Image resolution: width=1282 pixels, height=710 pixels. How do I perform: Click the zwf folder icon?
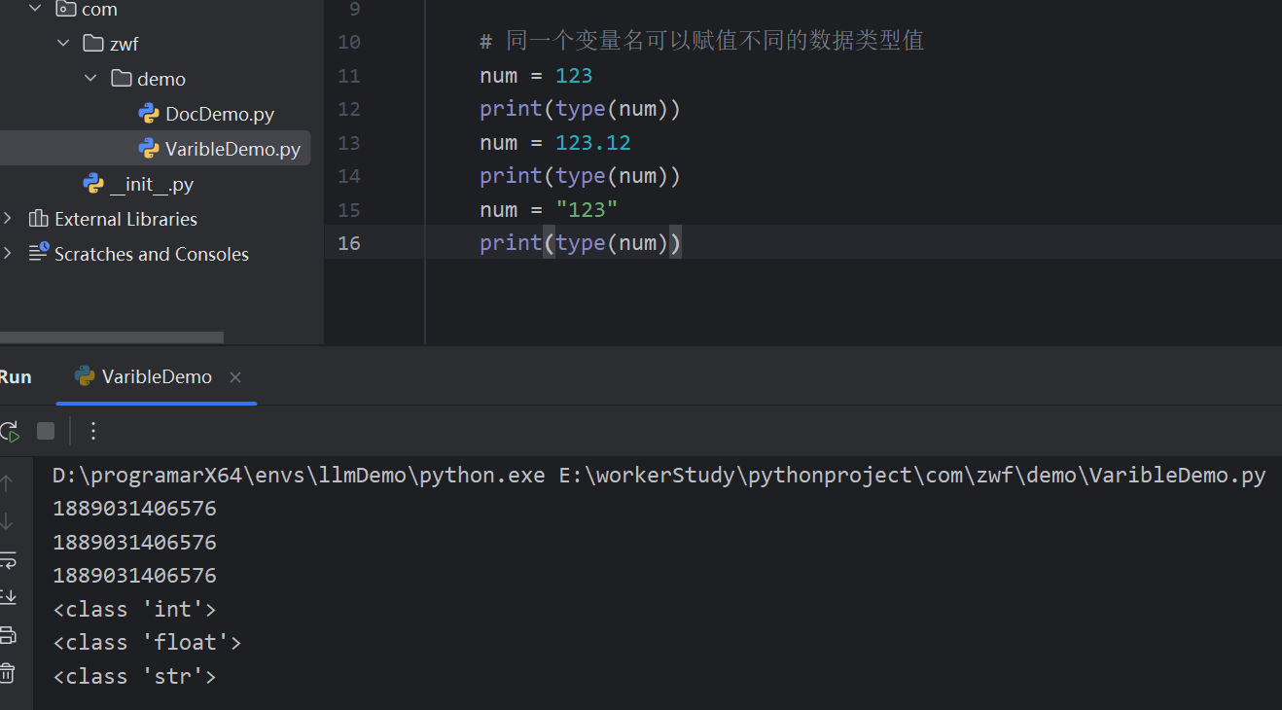(93, 43)
